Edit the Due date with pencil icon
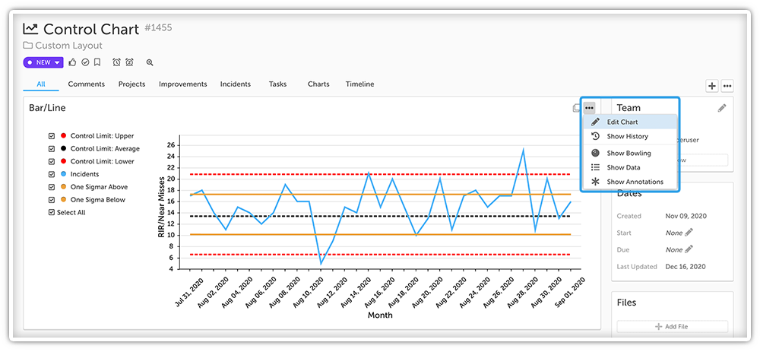The image size is (760, 352). click(689, 249)
